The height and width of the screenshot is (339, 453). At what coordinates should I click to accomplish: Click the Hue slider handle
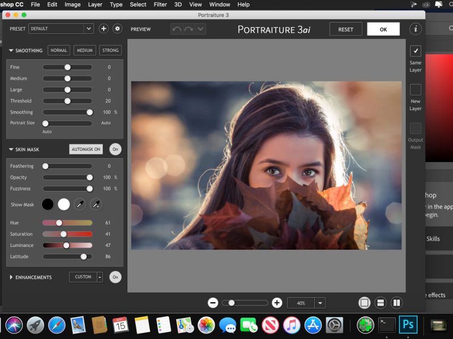point(59,223)
